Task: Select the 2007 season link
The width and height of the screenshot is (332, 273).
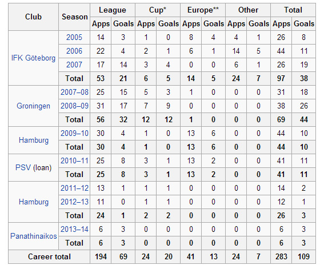Action: [x=74, y=65]
